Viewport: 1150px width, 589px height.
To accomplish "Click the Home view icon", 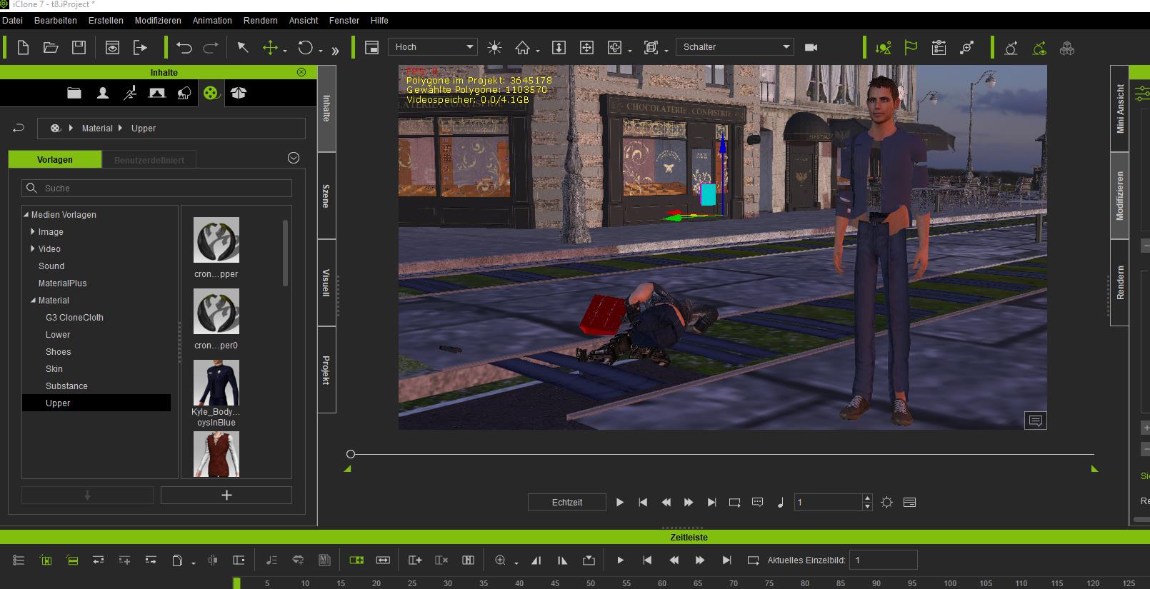I will [x=523, y=48].
